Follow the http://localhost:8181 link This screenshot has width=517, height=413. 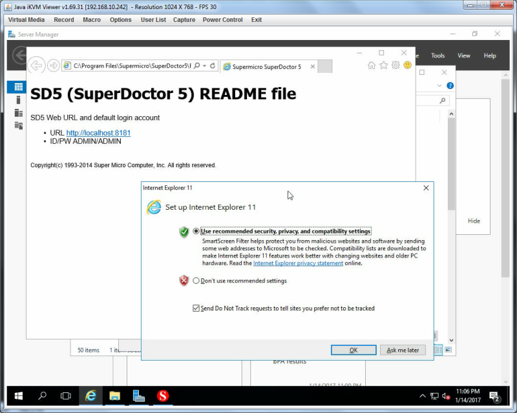(98, 133)
